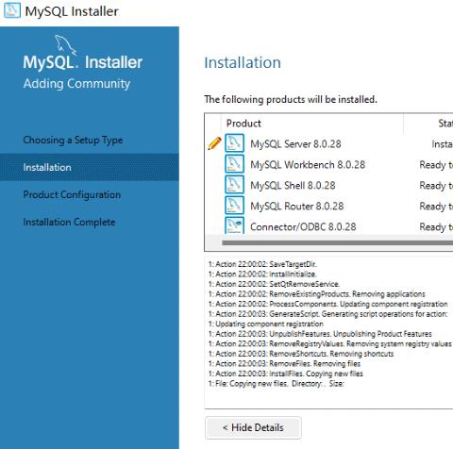Click the UnpublishFeatures log line
This screenshot has width=453, height=449.
320,334
